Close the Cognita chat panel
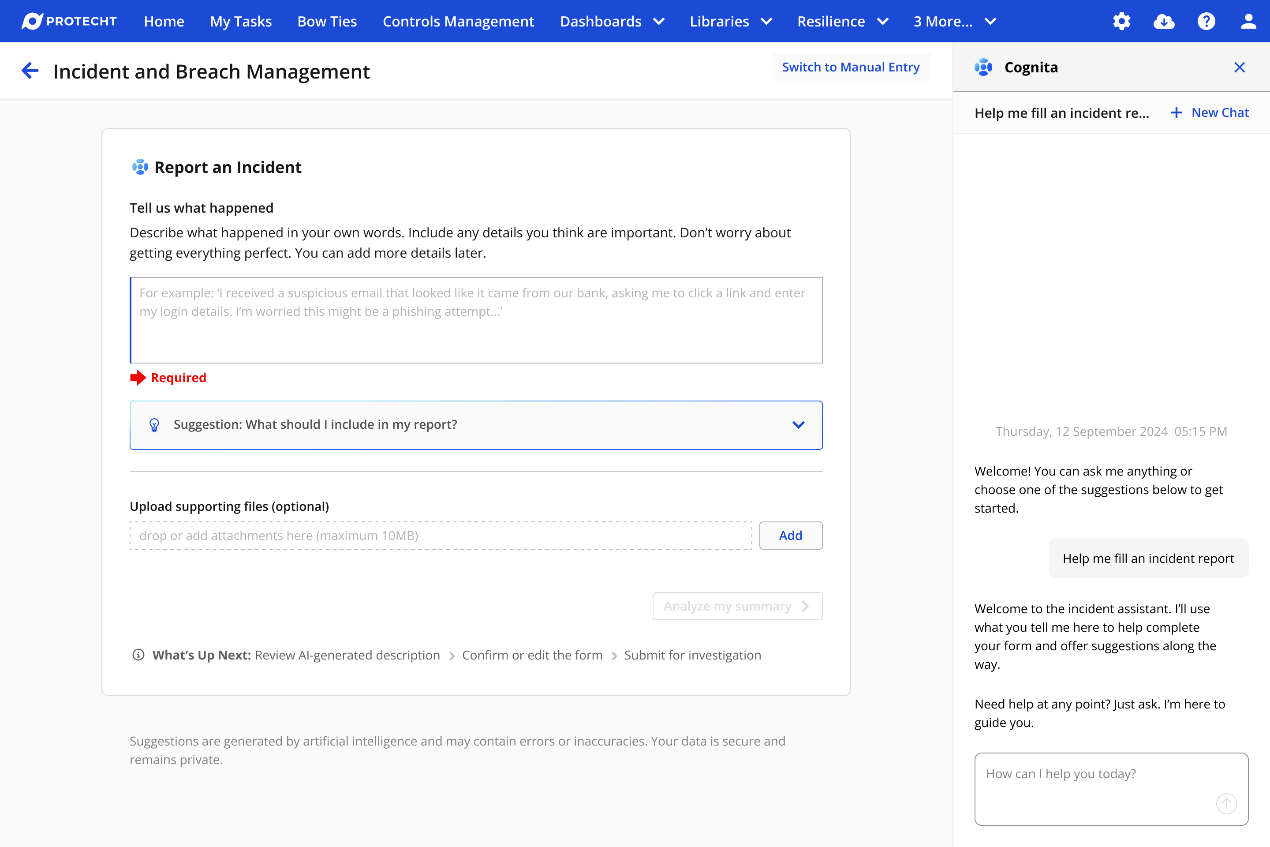 click(1239, 67)
